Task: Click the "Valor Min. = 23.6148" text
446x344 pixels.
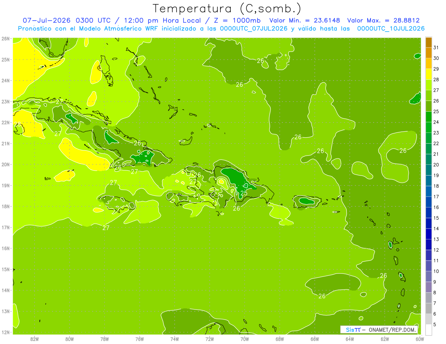Action: [306, 20]
